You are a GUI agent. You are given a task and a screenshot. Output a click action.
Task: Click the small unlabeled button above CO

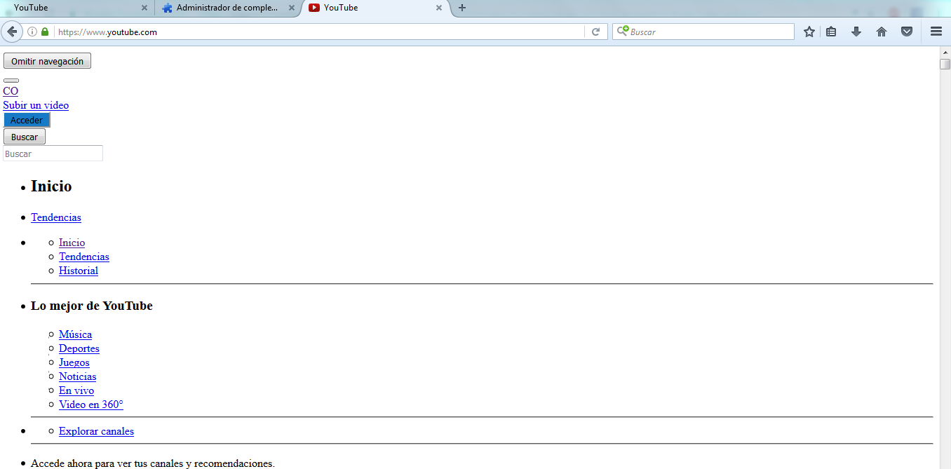point(11,81)
